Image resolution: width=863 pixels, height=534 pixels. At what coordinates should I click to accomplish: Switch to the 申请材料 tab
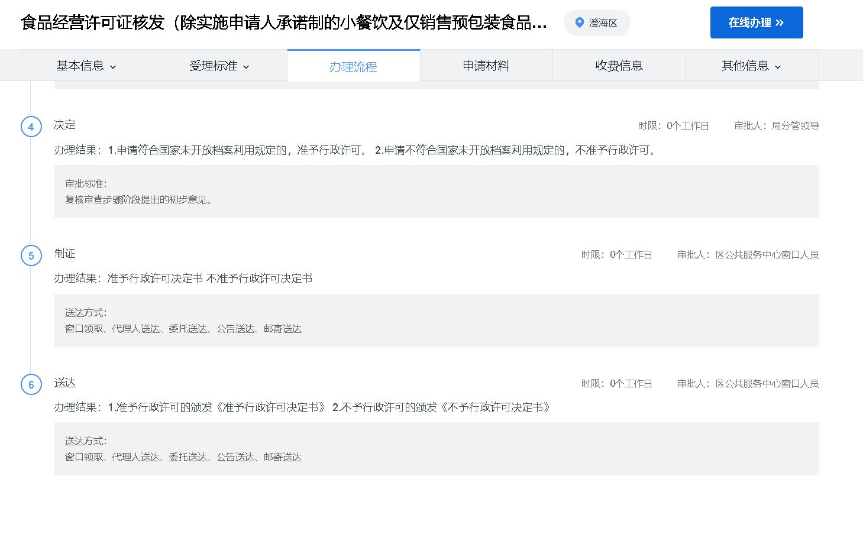[486, 66]
